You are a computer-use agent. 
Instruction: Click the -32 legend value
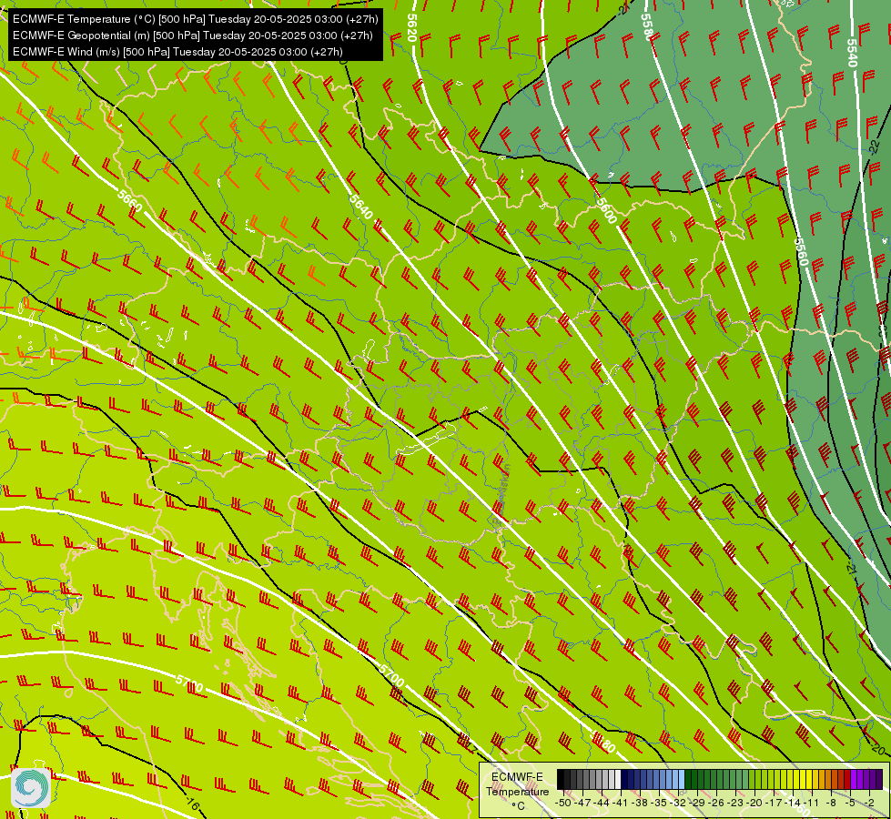678,803
